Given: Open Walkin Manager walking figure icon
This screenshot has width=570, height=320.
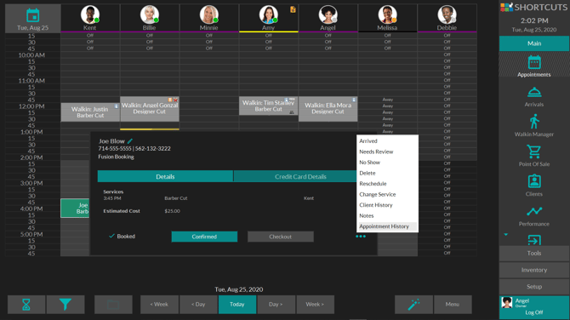Looking at the screenshot, I should pos(534,122).
